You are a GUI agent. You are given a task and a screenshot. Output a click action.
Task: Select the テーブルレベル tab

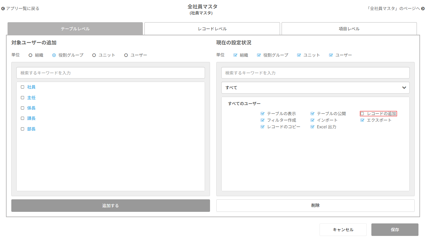click(x=75, y=29)
